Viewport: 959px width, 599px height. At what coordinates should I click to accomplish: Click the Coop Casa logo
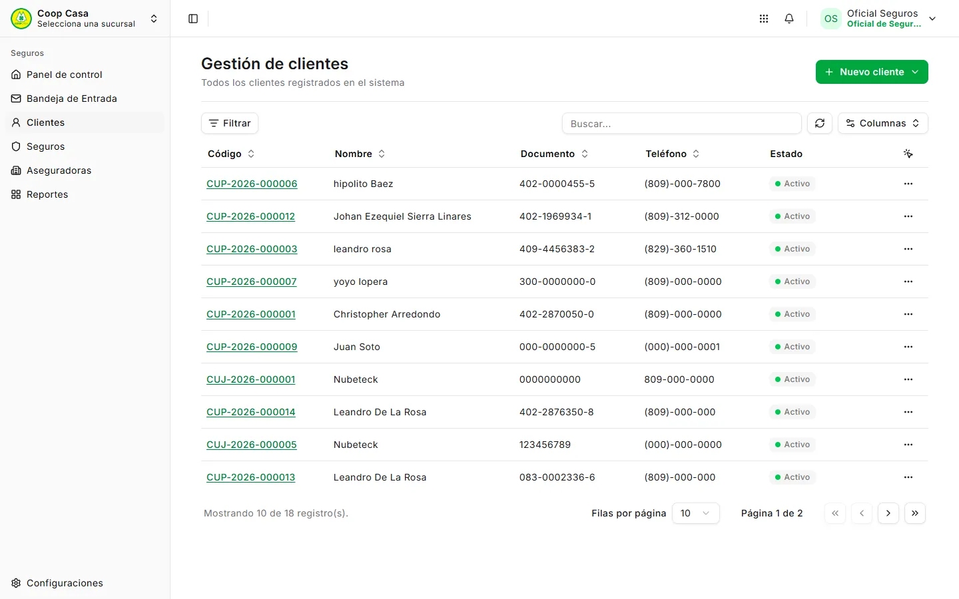click(21, 19)
